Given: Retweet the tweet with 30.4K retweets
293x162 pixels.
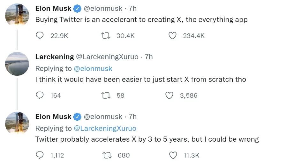Looking at the screenshot, I should click(106, 36).
